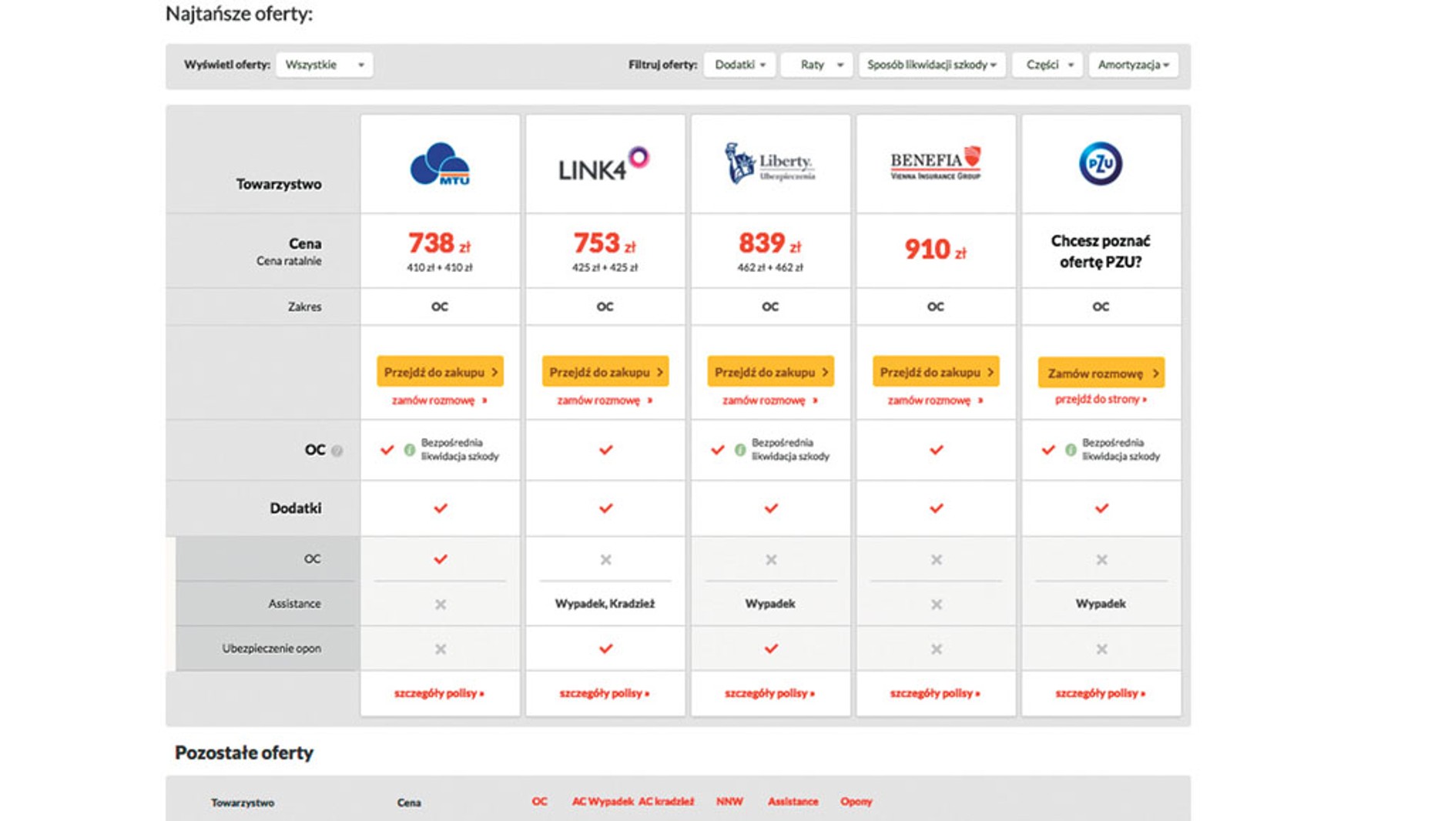Click the MTU insurer logo
The image size is (1448, 821).
coord(440,164)
